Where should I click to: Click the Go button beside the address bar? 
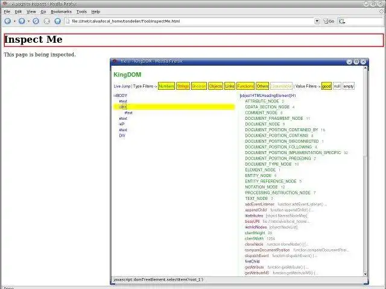(329, 22)
